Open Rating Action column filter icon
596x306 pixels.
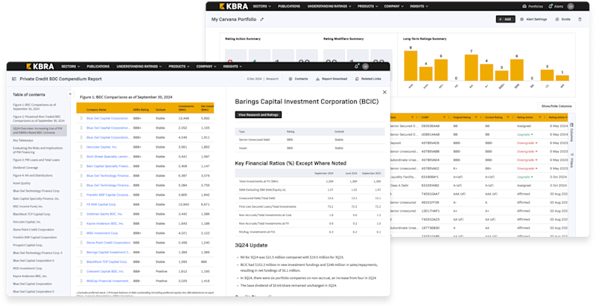pyautogui.click(x=539, y=117)
